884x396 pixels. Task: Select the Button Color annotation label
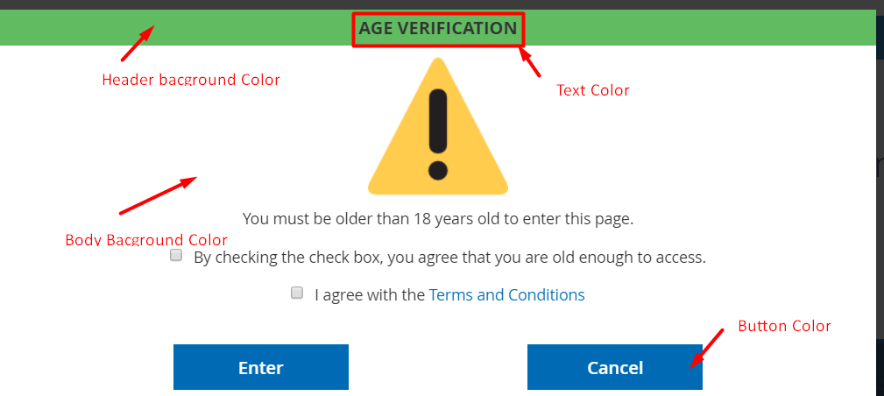click(x=784, y=326)
